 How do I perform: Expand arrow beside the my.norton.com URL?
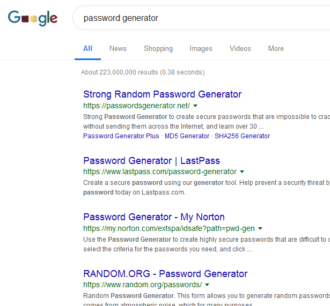click(x=260, y=228)
